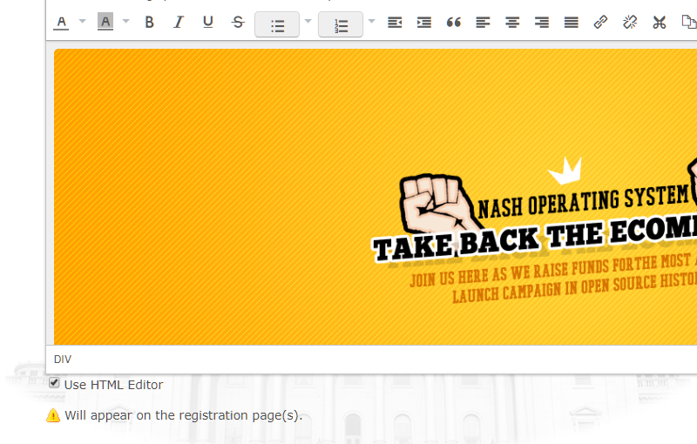Decrease indent of the paragraph
Viewport: 697px width, 444px height.
(395, 23)
